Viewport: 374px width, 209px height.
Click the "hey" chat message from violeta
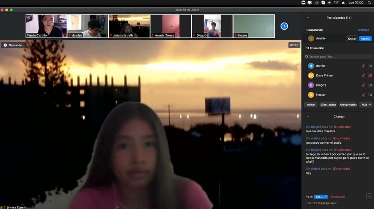pos(309,173)
